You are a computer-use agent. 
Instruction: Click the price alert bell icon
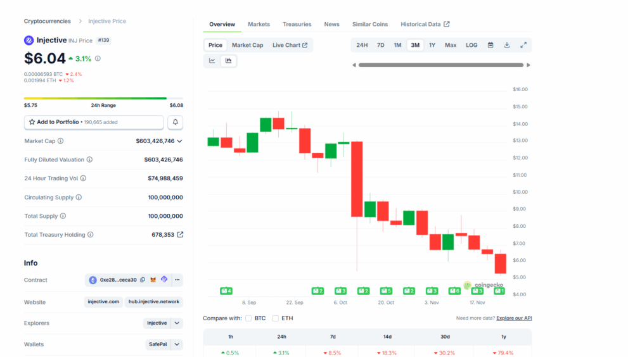click(175, 122)
